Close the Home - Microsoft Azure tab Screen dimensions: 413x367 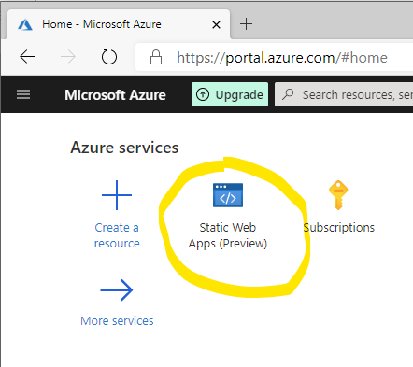pos(216,24)
